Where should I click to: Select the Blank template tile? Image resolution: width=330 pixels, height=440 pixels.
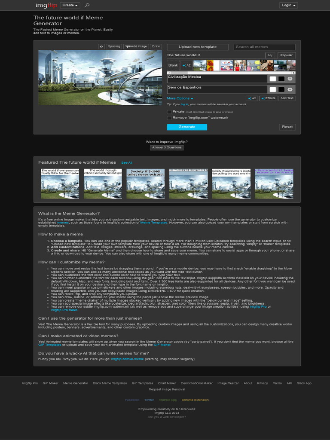click(x=173, y=65)
